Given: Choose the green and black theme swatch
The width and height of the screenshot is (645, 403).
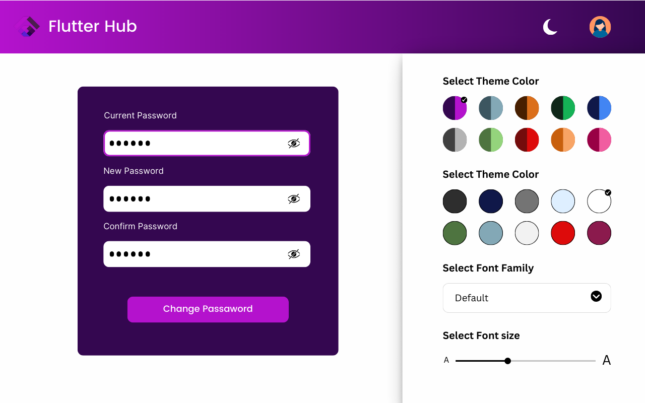Looking at the screenshot, I should 563,108.
